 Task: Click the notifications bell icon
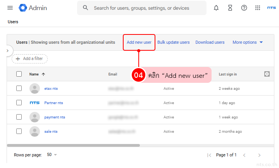[x=216, y=8]
